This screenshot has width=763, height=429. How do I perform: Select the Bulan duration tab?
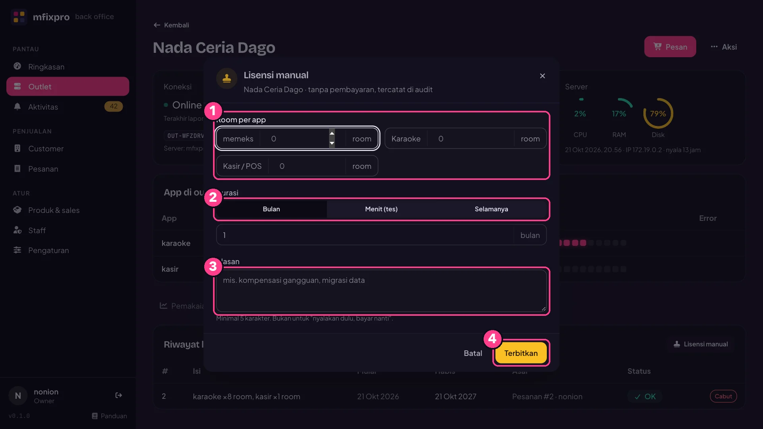271,209
